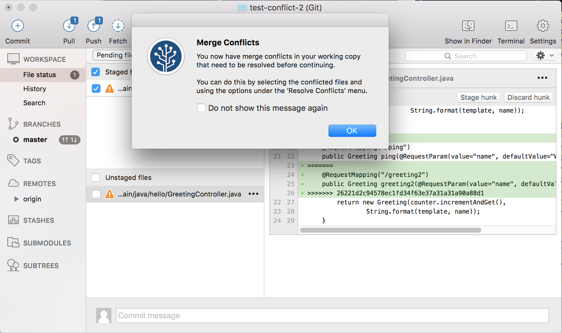Image resolution: width=562 pixels, height=333 pixels.
Task: Expand the origin remote
Action: [x=16, y=199]
